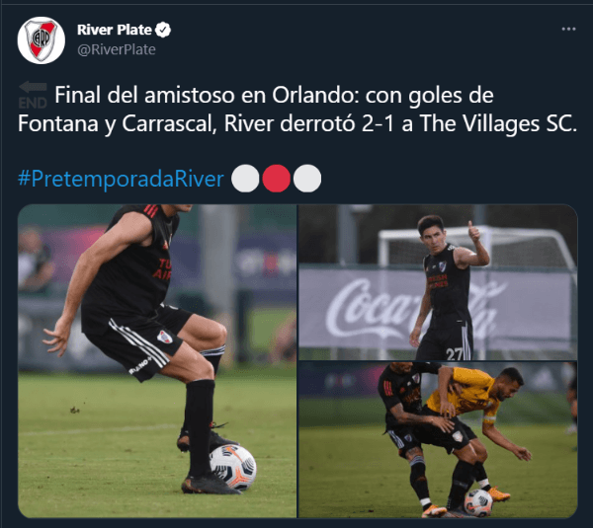Viewport: 593px width, 528px height.
Task: Click the soccer ball in bottom-right photo
Action: [x=478, y=503]
